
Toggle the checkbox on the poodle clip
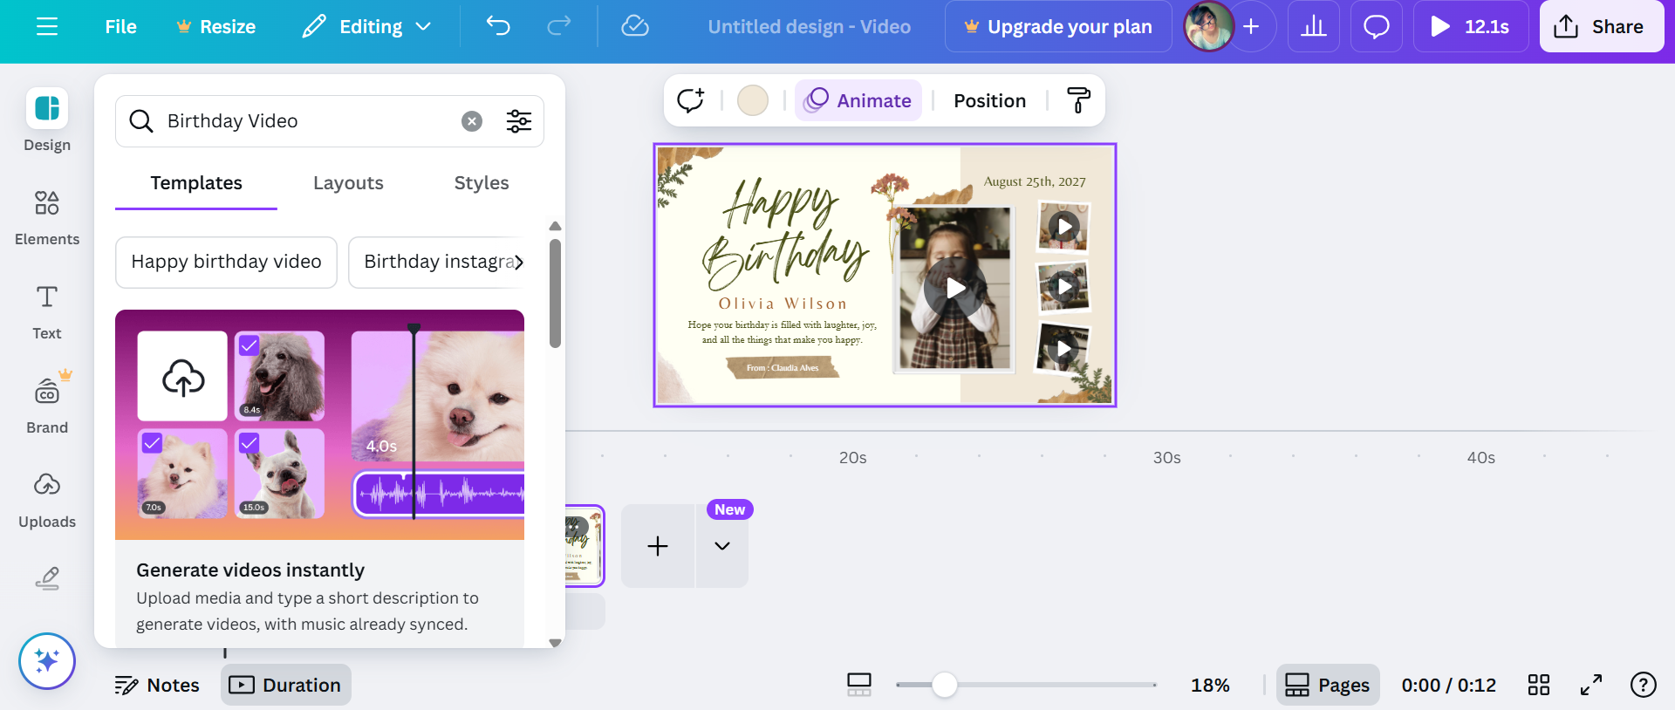249,345
